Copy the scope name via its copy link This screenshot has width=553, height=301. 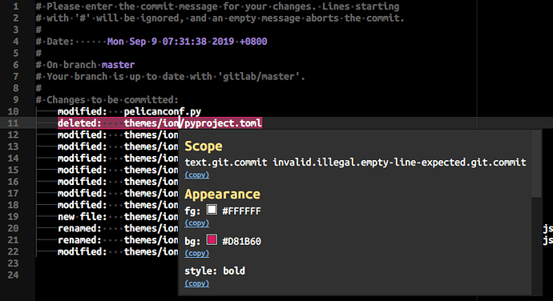[x=197, y=175]
